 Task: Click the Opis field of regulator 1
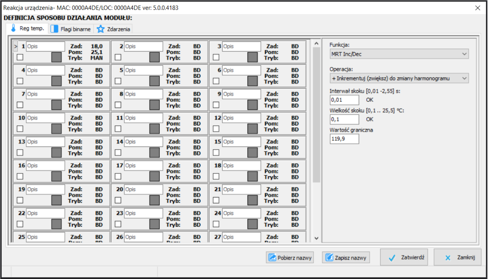coord(45,47)
